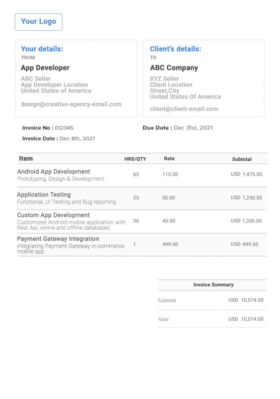
Task: Click the App Developer sender name
Action: (45, 67)
